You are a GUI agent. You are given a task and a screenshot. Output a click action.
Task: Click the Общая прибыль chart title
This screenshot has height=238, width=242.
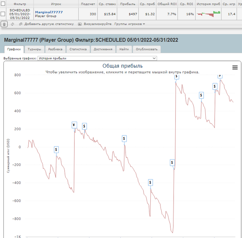122,66
